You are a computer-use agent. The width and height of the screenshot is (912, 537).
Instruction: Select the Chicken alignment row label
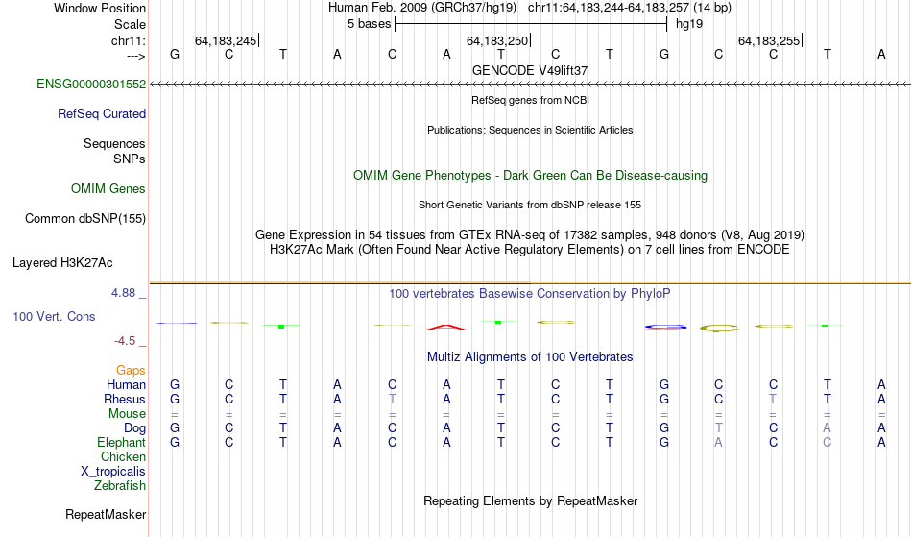(123, 456)
